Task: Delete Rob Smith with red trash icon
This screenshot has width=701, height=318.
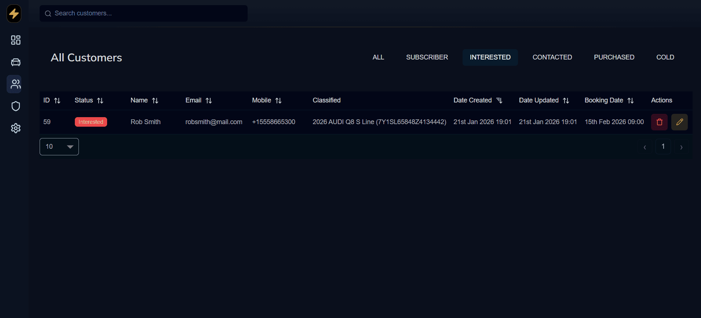Action: coord(659,122)
